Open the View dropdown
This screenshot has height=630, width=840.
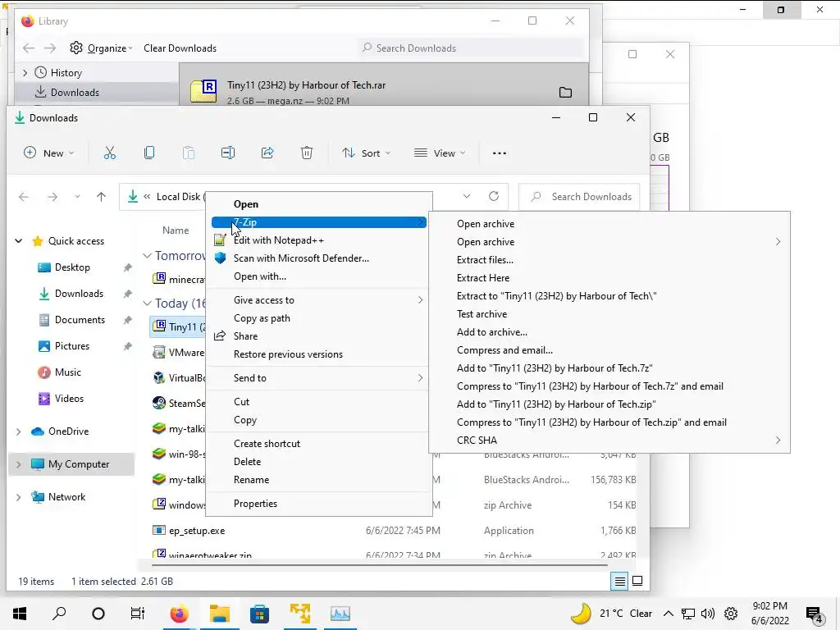click(x=440, y=153)
